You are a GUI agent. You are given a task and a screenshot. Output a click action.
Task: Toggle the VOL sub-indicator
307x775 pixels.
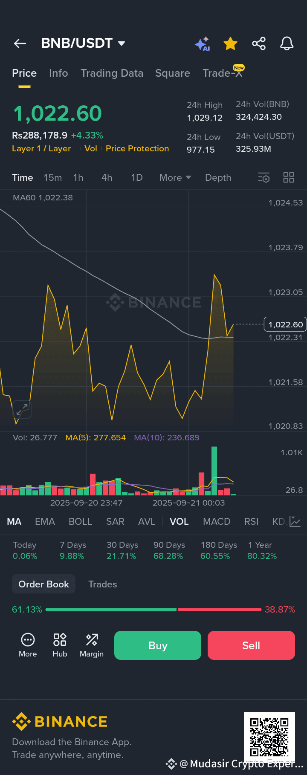tap(179, 521)
